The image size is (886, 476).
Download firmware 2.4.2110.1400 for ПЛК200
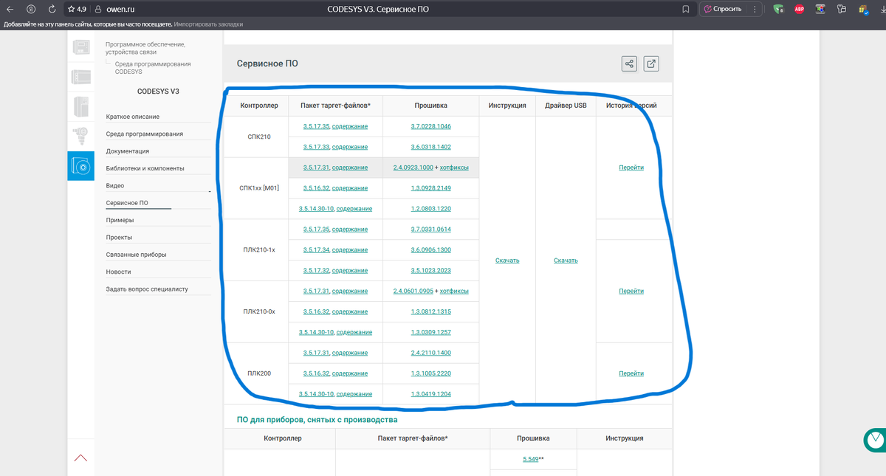[x=431, y=353]
